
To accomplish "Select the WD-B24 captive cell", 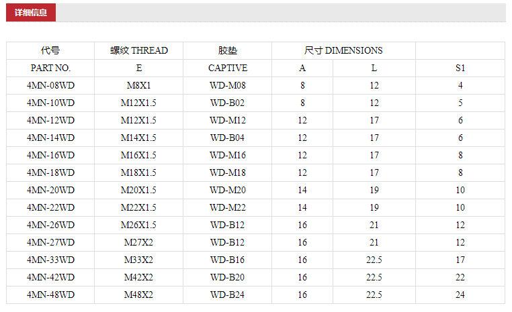I will [228, 295].
